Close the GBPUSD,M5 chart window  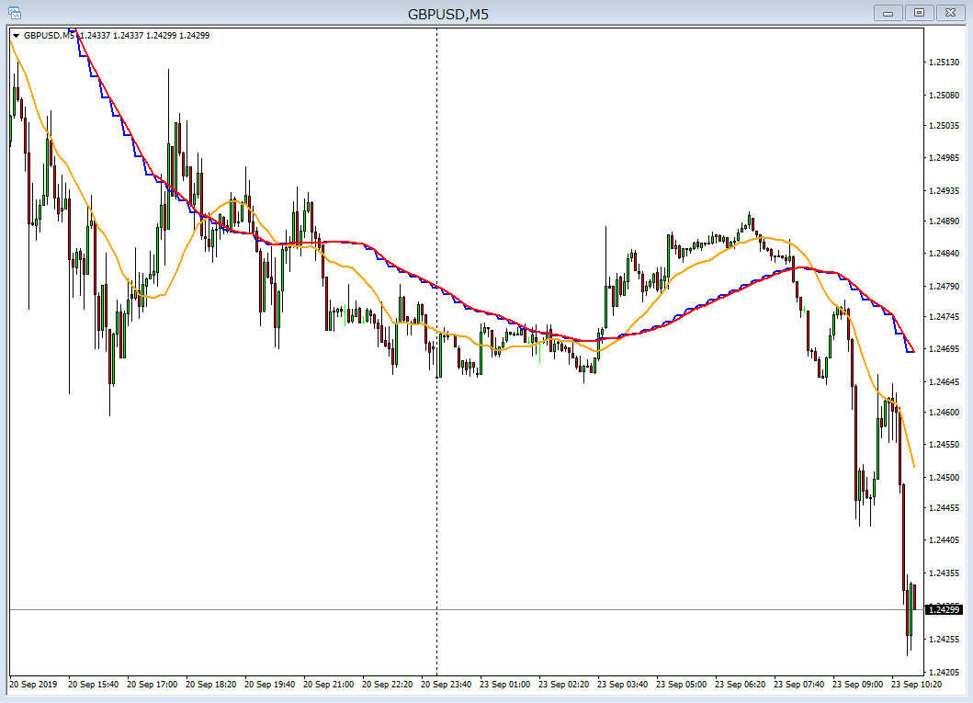950,13
